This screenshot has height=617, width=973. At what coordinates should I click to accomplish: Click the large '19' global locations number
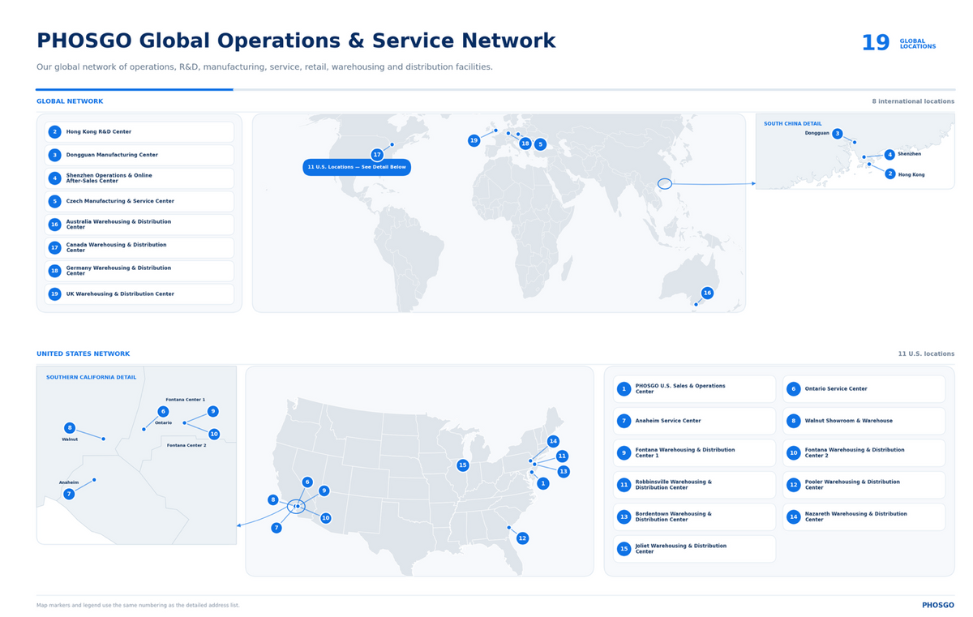(x=876, y=43)
